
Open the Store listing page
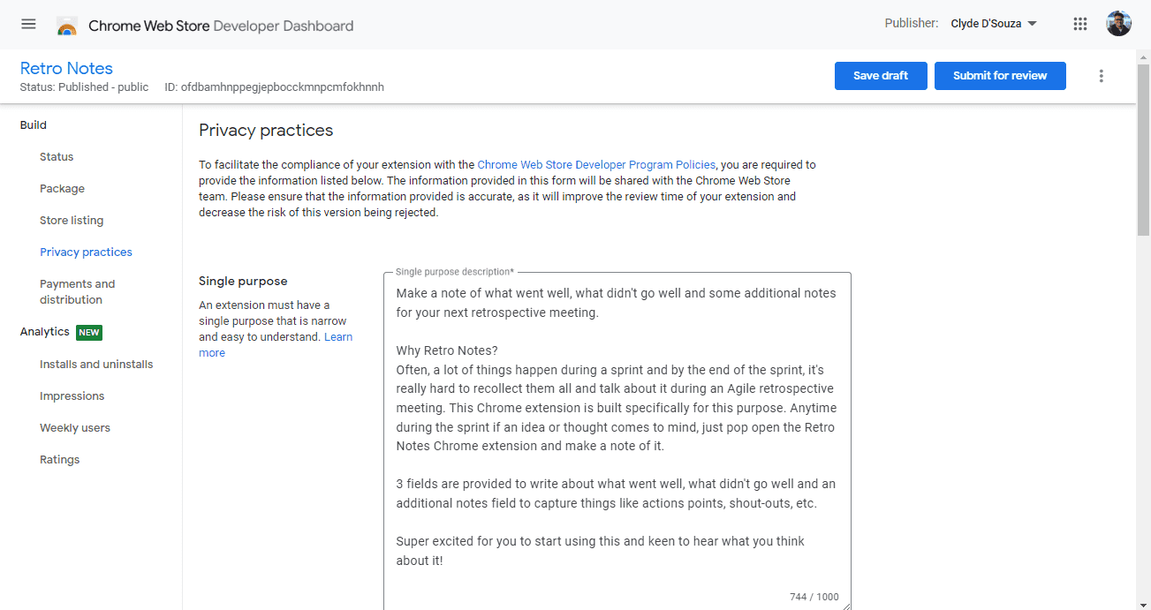coord(72,221)
